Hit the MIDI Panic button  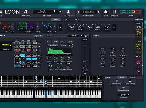(x=115, y=12)
